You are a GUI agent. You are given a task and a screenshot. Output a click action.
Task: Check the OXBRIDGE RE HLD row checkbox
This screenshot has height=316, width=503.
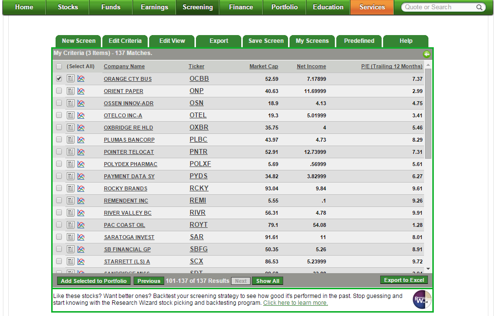coord(58,127)
